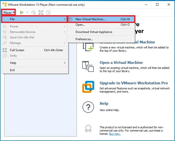The image size is (175, 141).
Task: Expand the File submenu arrow
Action: [x=65, y=19]
